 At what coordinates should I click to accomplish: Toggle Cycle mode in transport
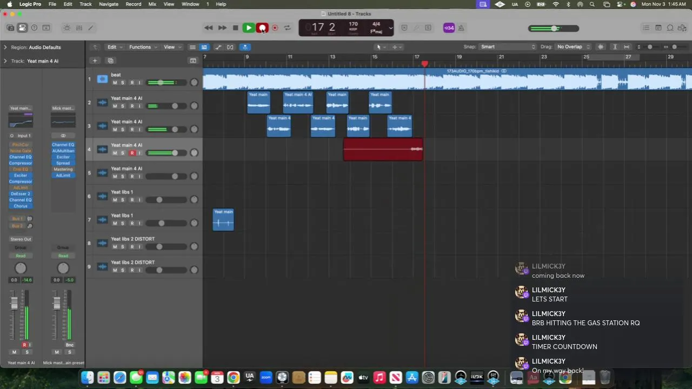[x=288, y=28]
